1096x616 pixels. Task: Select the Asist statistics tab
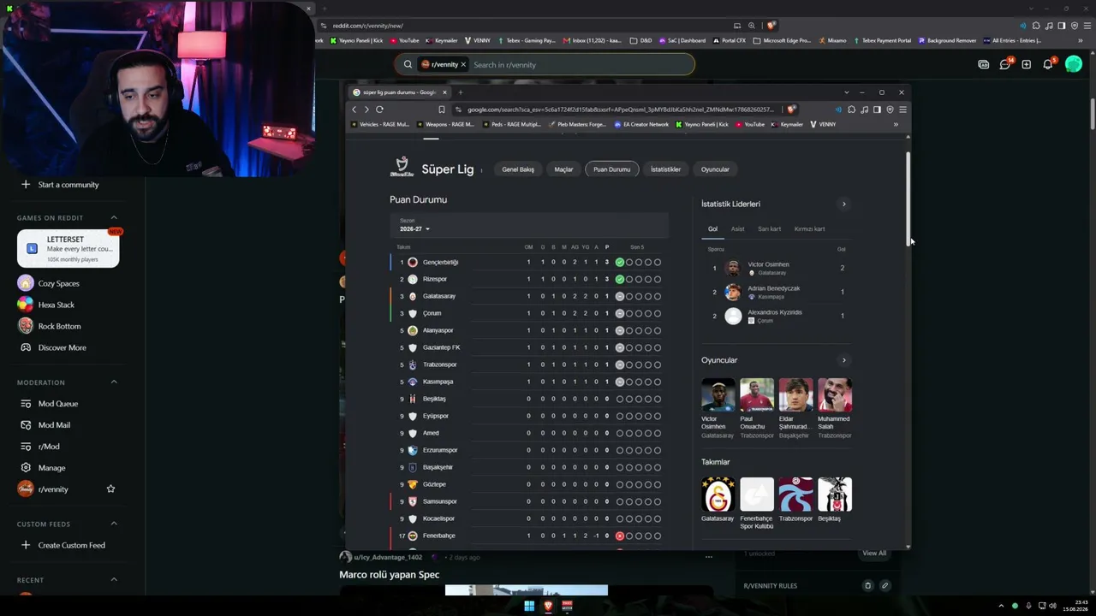[x=738, y=228]
